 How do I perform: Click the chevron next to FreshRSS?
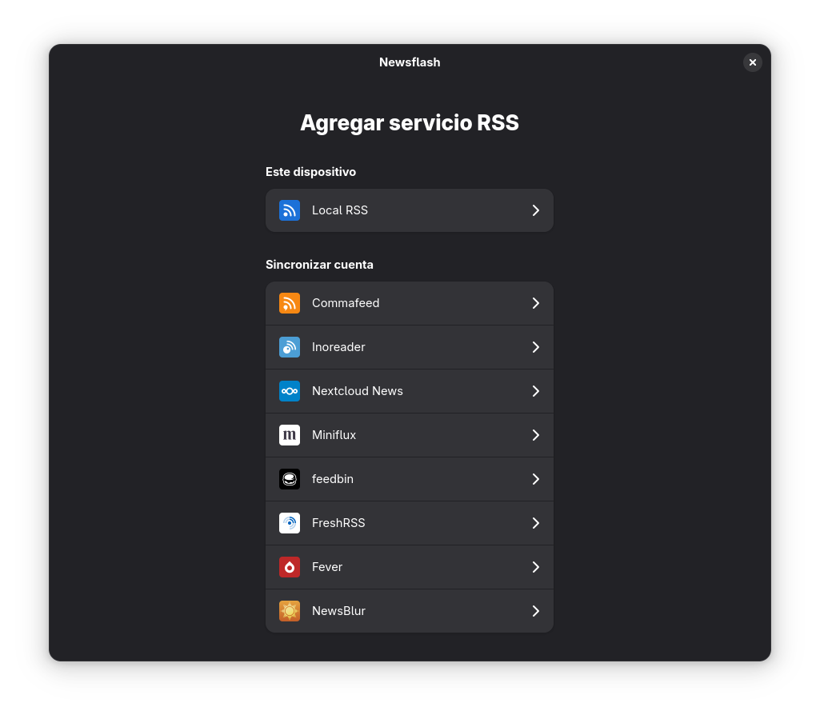click(535, 523)
